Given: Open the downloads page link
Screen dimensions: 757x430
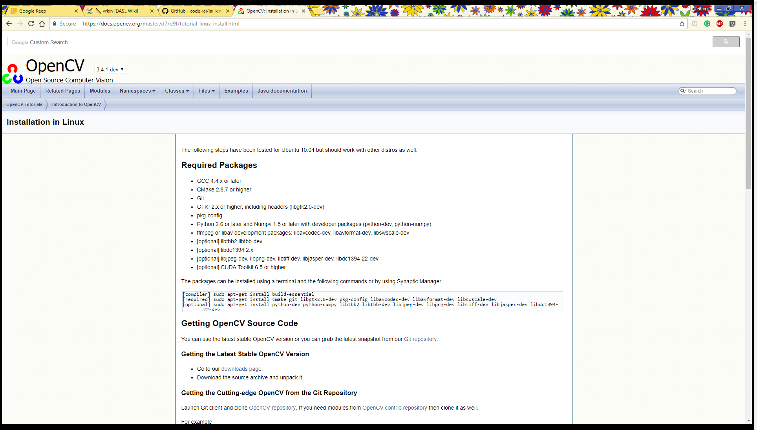Looking at the screenshot, I should pyautogui.click(x=241, y=369).
